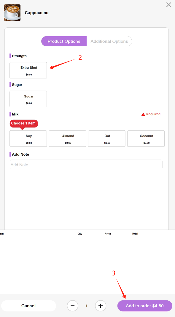Pick the Oat milk option
The width and height of the screenshot is (175, 317).
106,138
